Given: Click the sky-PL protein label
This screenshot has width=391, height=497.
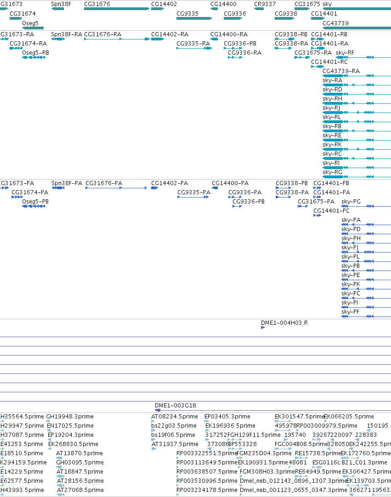Looking at the screenshot, I should pyautogui.click(x=351, y=257).
